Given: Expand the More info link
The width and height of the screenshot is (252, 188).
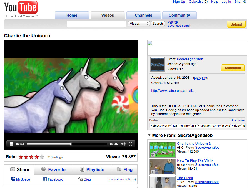Looking at the screenshot, I should [x=201, y=78].
